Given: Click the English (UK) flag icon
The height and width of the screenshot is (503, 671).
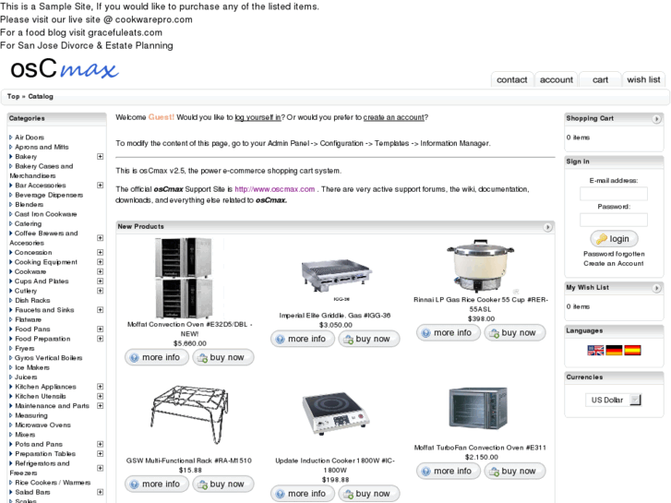Looking at the screenshot, I should [x=595, y=350].
